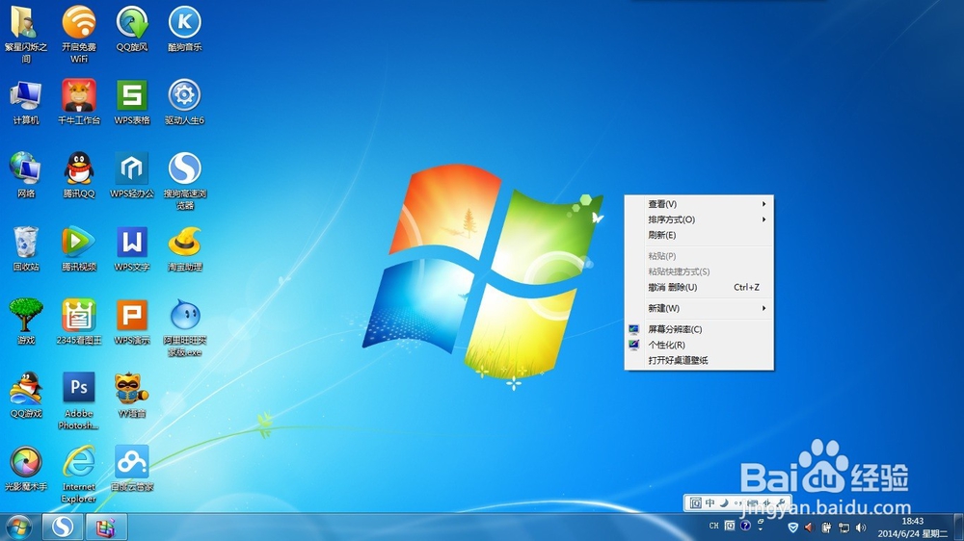Select the 繁星闪烁之间 folder icon
The height and width of the screenshot is (541, 964).
[x=25, y=23]
